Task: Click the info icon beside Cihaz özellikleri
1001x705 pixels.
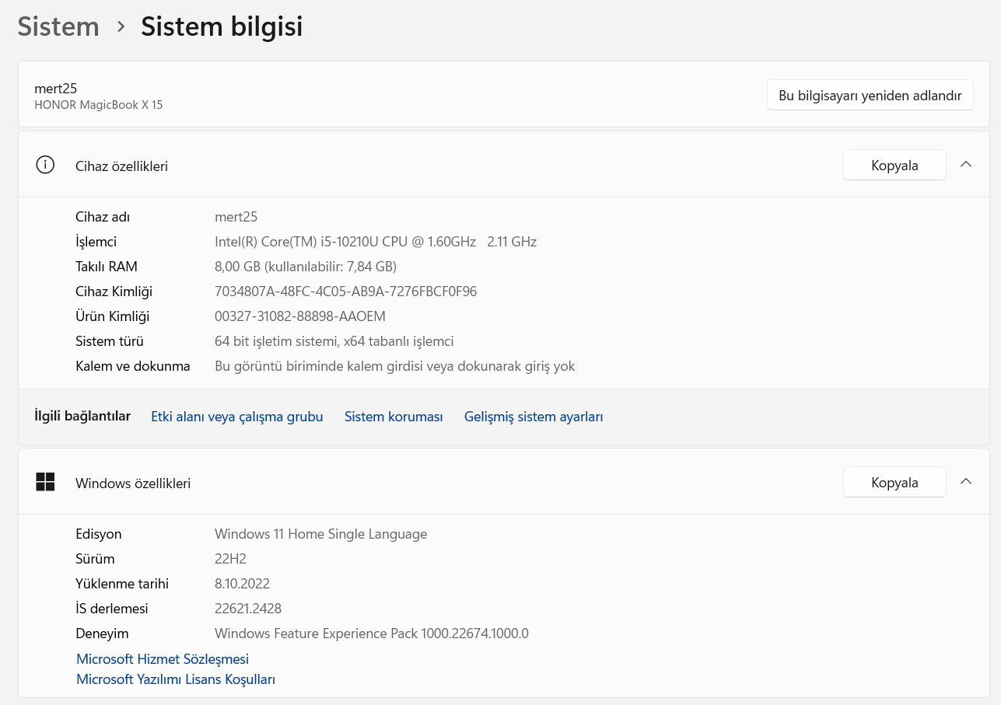Action: click(x=45, y=165)
